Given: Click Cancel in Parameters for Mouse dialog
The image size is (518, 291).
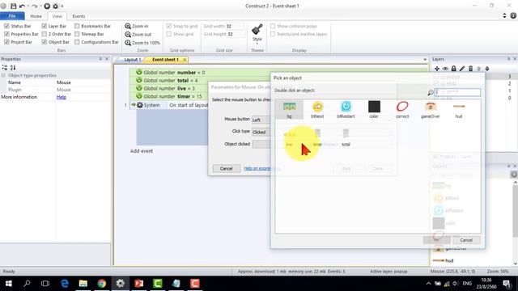Looking at the screenshot, I should (227, 169).
